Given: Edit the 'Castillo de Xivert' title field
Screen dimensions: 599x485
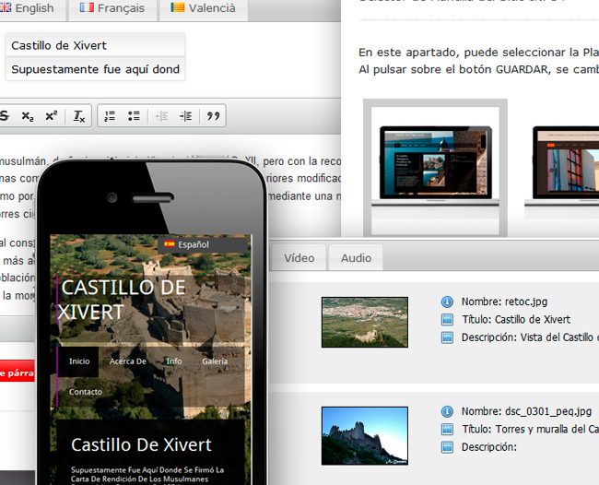Looking at the screenshot, I should pos(96,45).
